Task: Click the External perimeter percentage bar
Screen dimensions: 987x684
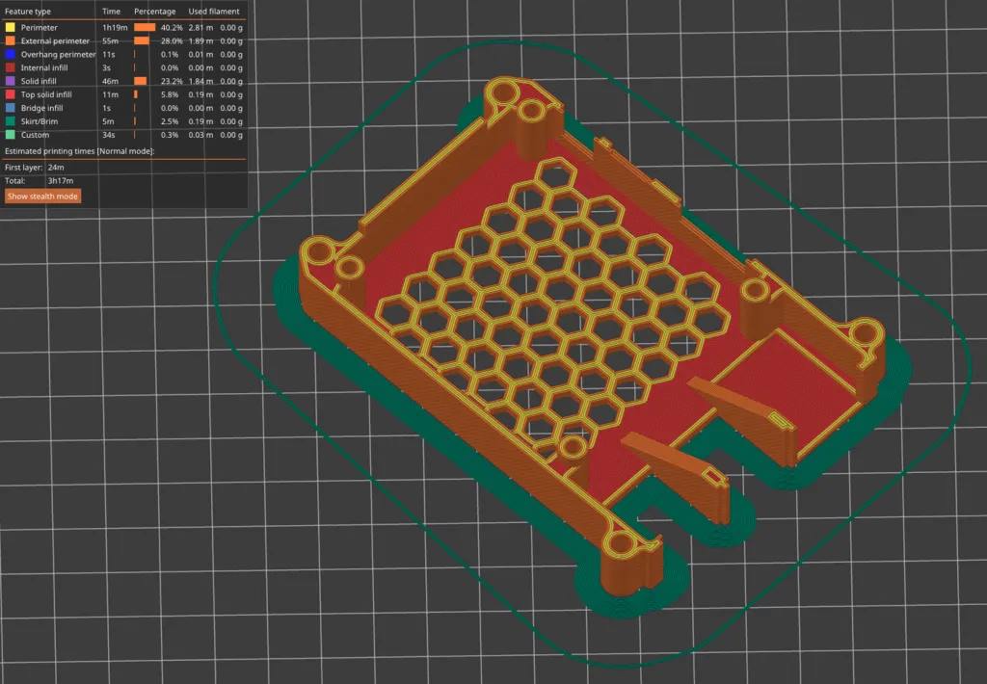Action: pos(142,40)
